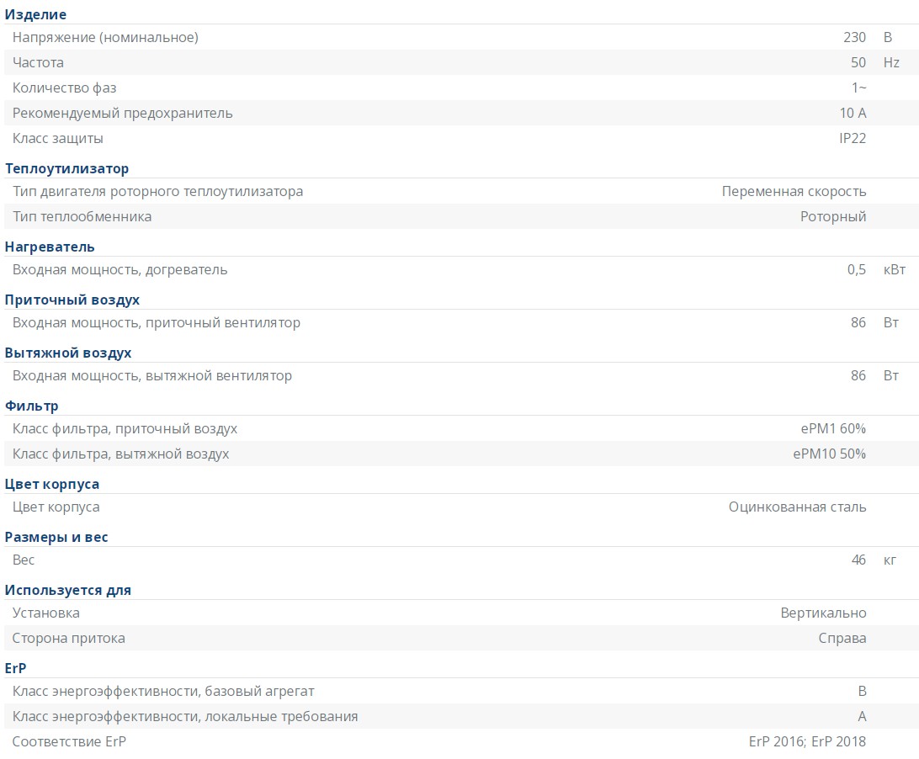Select the Количество фаз row label

[x=64, y=88]
